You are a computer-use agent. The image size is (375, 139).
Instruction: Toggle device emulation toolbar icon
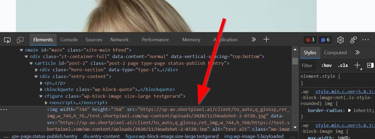[20, 40]
